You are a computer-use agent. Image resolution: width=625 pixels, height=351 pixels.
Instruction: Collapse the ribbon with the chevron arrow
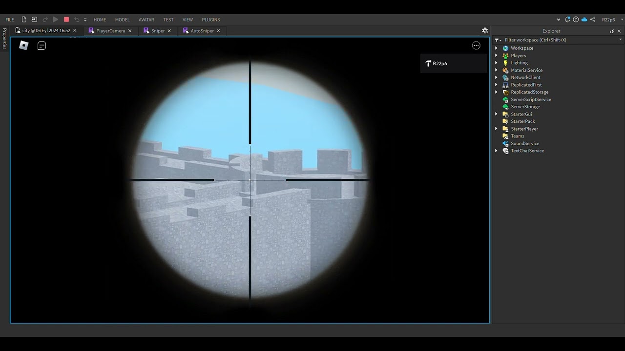tap(559, 19)
